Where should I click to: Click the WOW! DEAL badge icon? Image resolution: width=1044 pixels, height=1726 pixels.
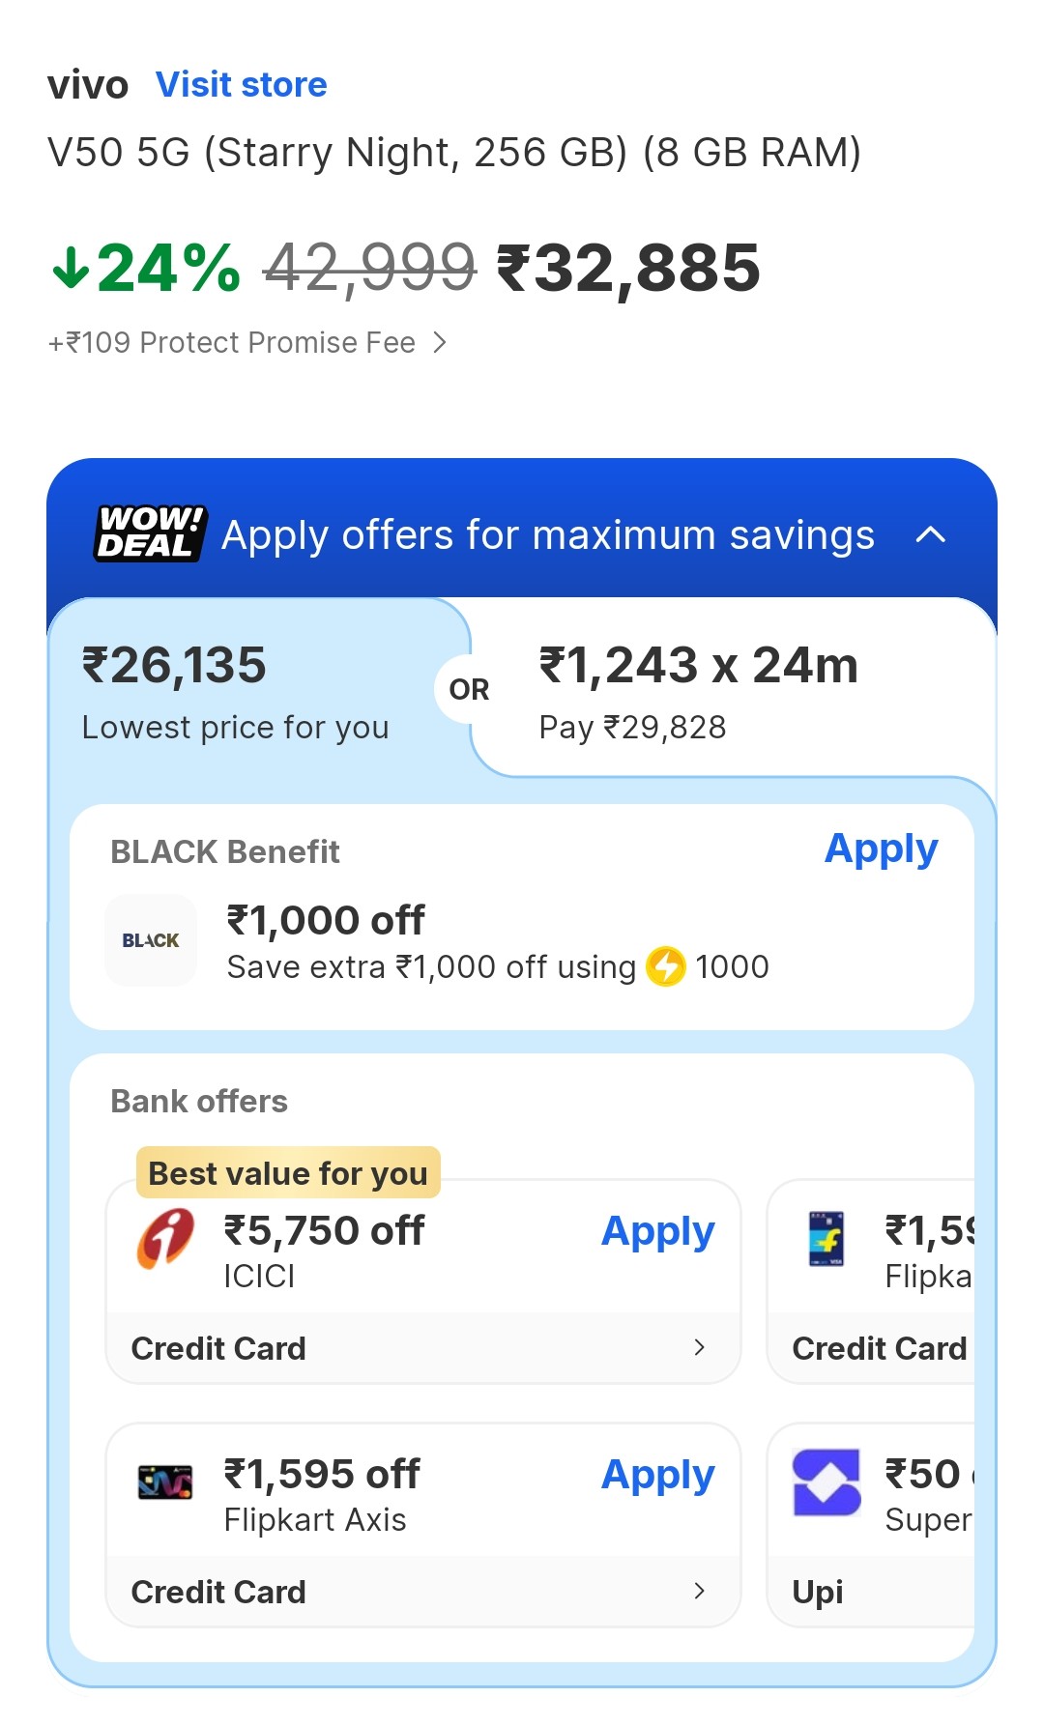tap(150, 532)
